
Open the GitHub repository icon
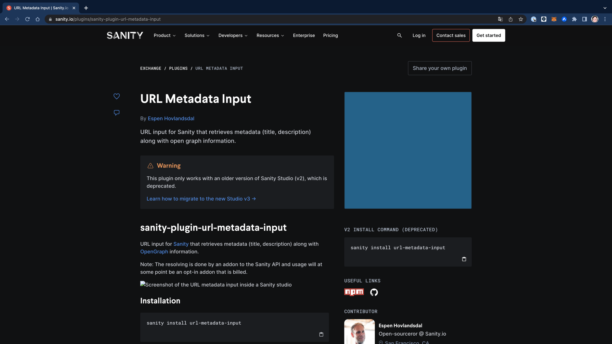tap(374, 292)
